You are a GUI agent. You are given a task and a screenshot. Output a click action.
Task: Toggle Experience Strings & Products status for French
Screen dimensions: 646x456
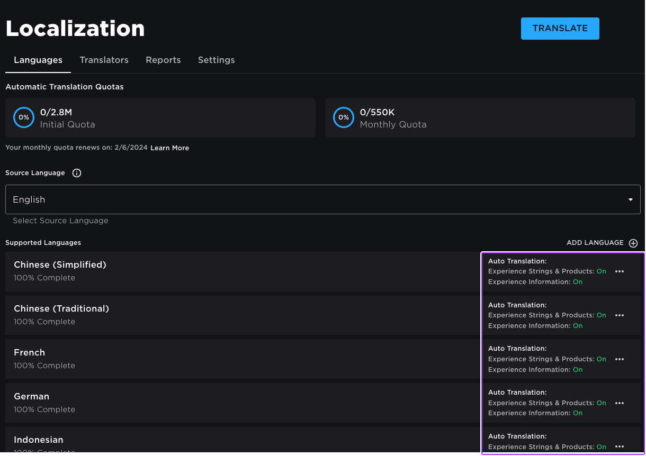602,359
